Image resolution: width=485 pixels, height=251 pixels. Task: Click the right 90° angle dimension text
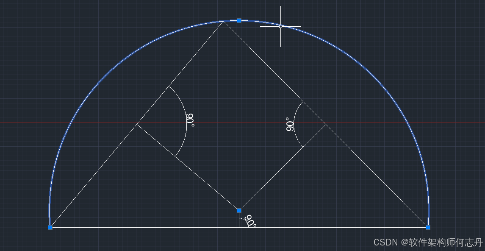[x=290, y=124]
